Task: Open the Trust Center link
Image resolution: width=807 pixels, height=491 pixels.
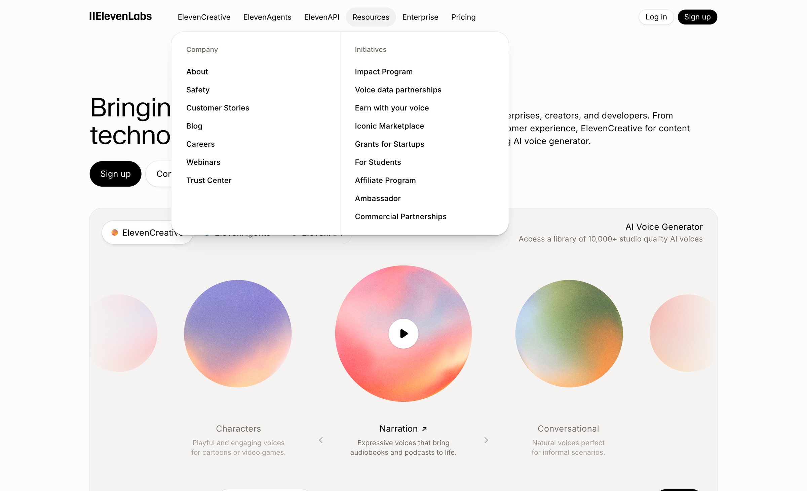Action: tap(208, 180)
